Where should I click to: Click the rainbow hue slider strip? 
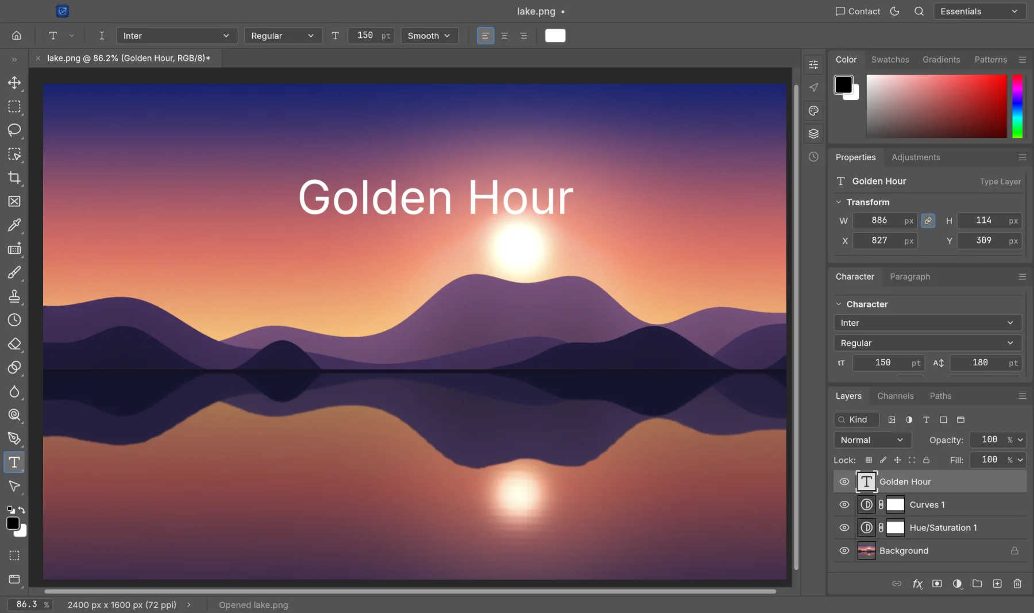(x=1017, y=106)
